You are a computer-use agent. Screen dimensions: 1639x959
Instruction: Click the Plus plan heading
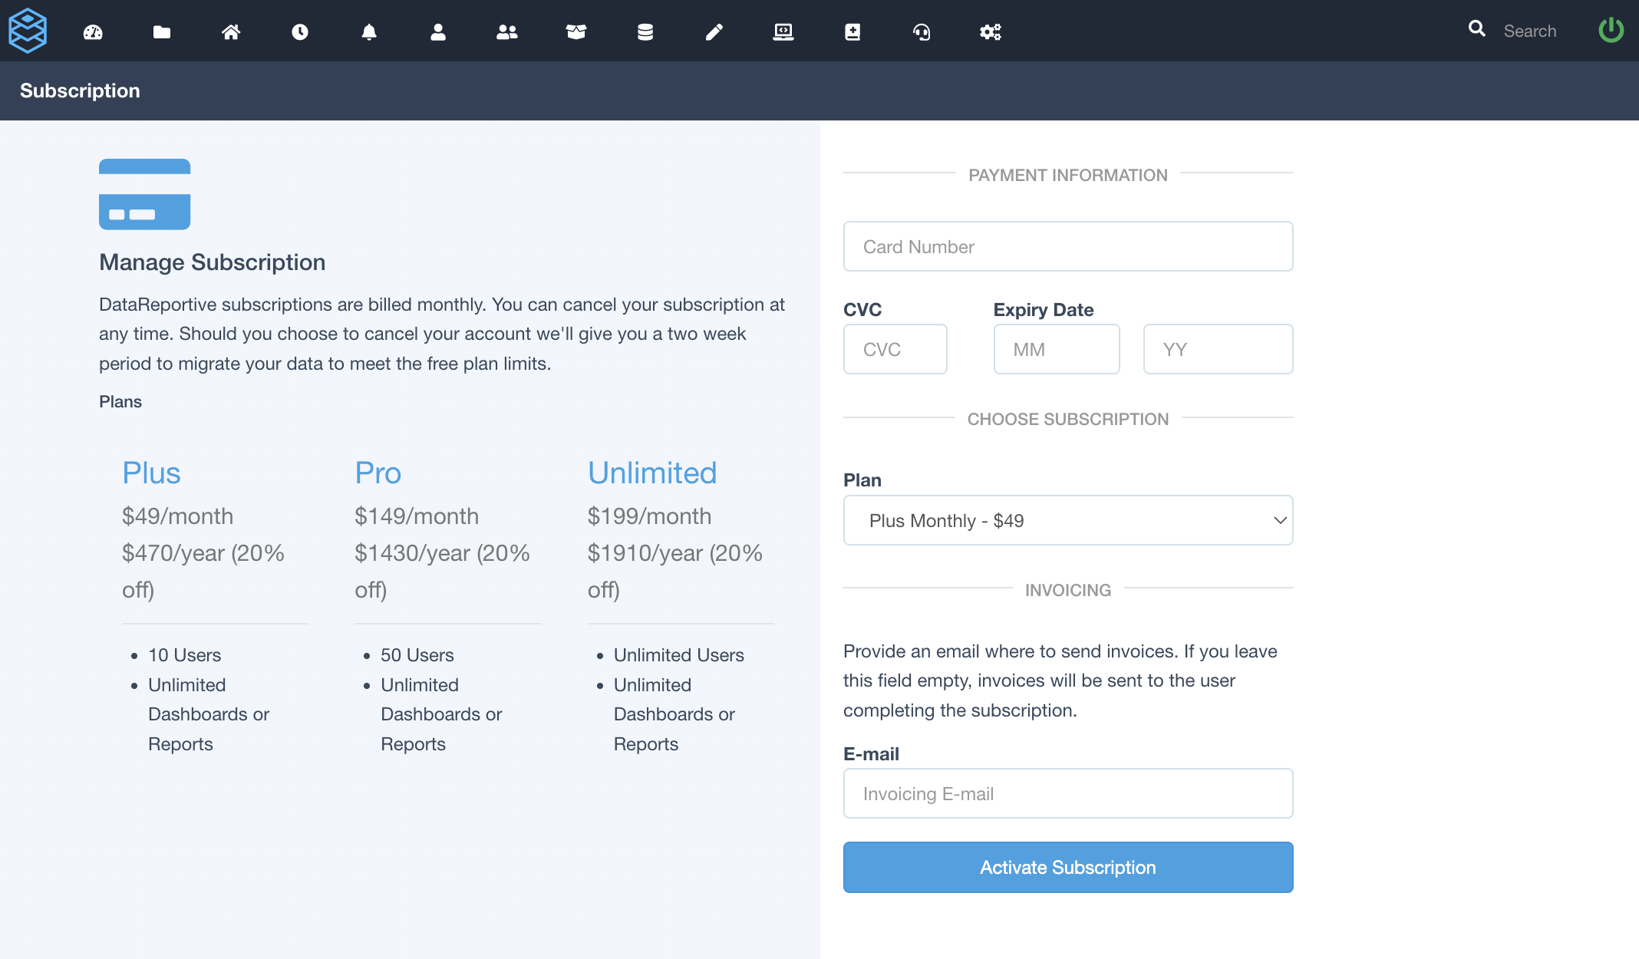coord(151,473)
